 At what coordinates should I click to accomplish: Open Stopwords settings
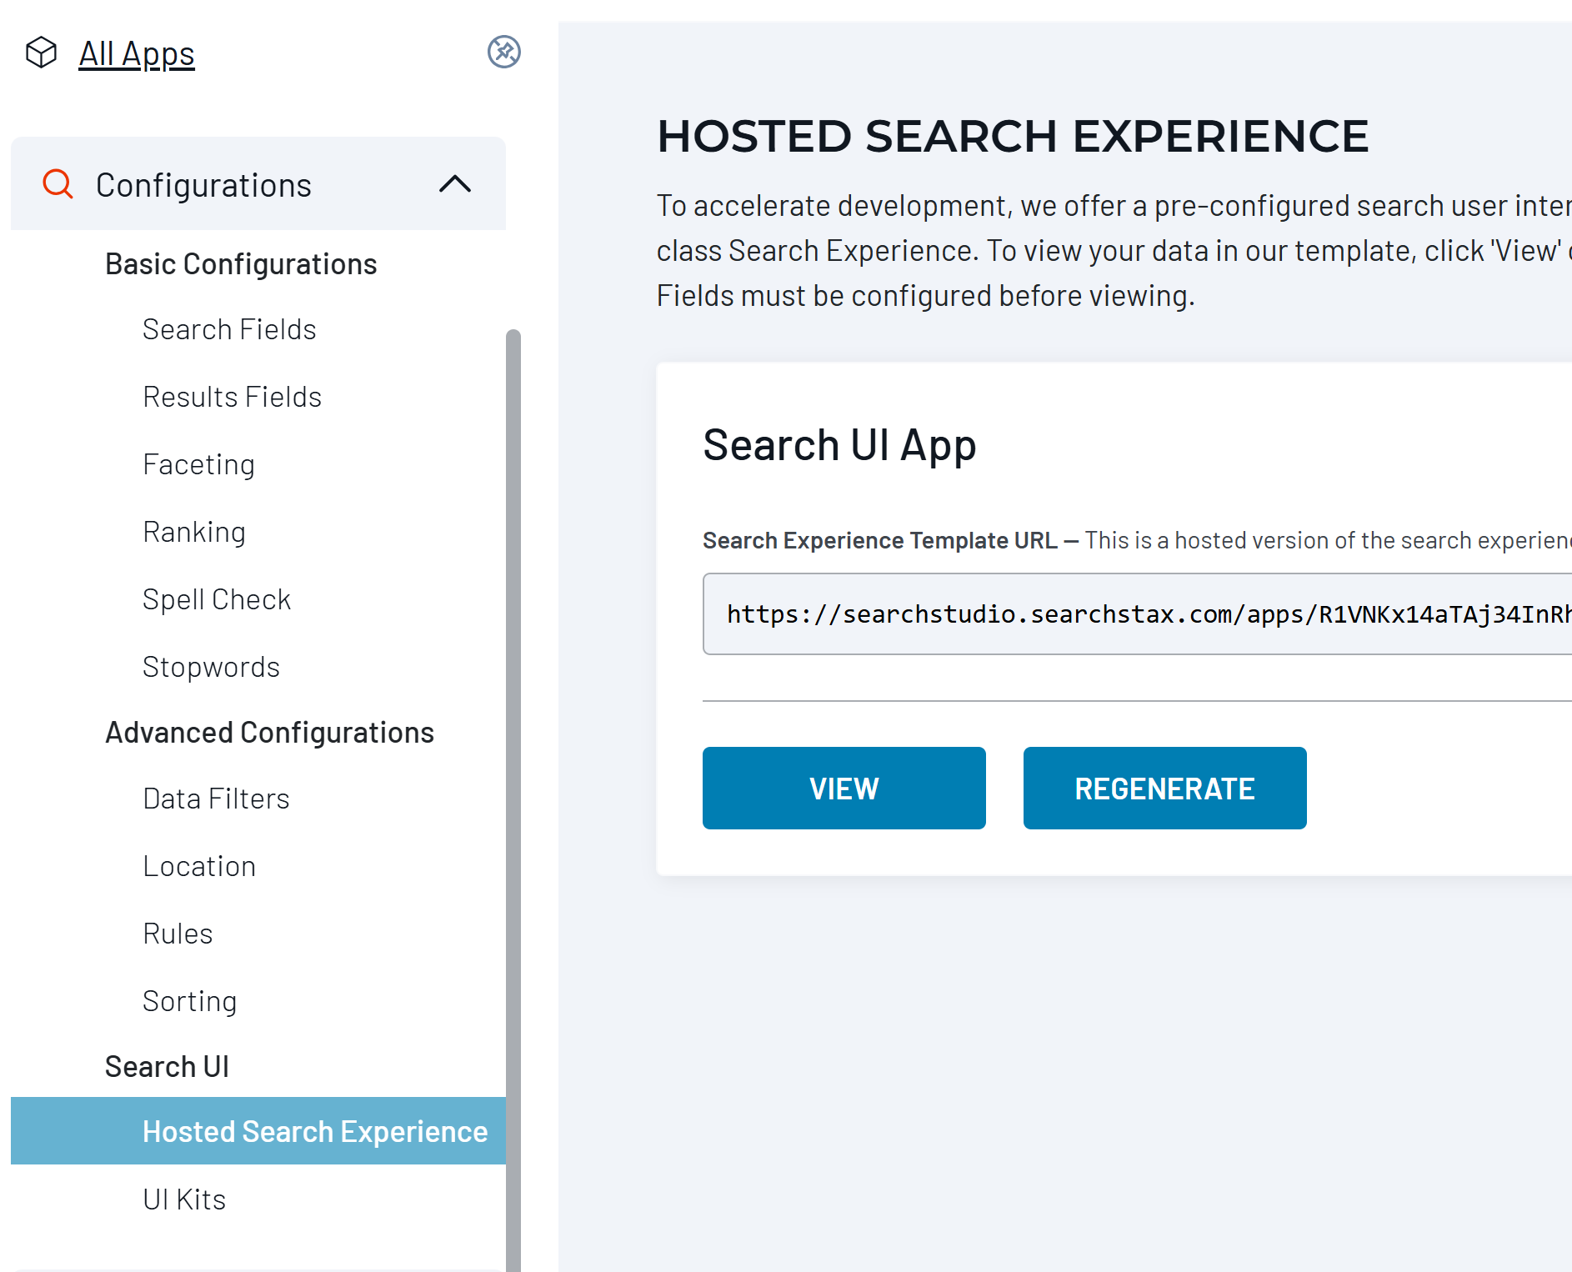point(211,667)
